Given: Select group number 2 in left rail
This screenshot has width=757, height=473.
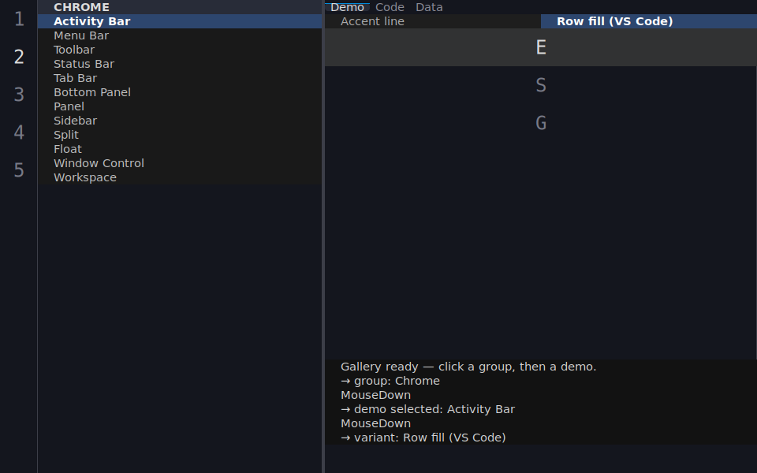Looking at the screenshot, I should point(19,57).
